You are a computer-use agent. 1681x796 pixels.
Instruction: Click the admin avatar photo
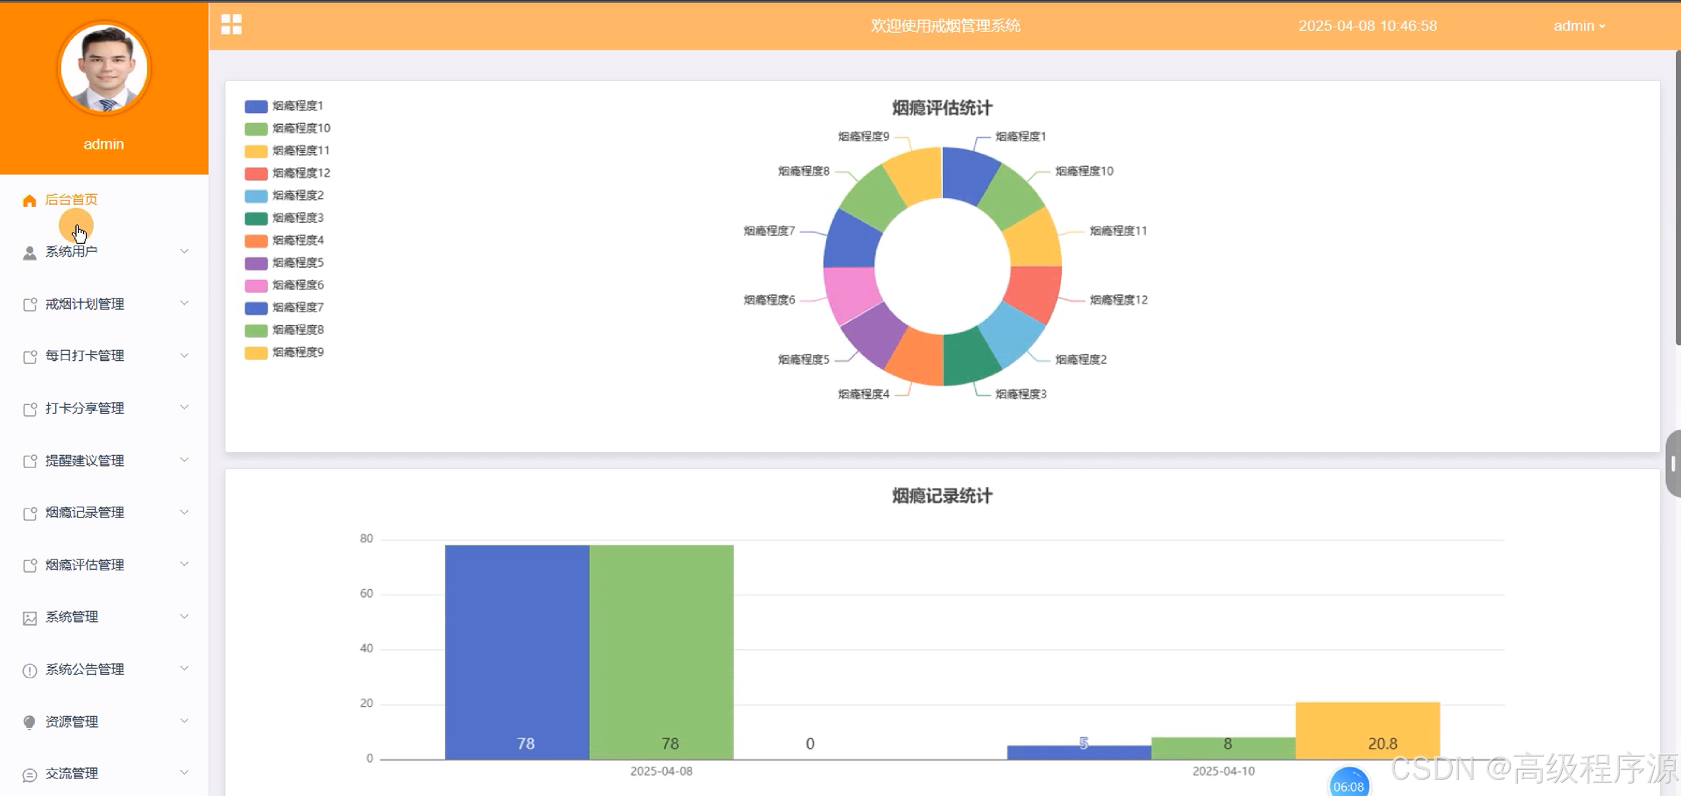coord(105,69)
